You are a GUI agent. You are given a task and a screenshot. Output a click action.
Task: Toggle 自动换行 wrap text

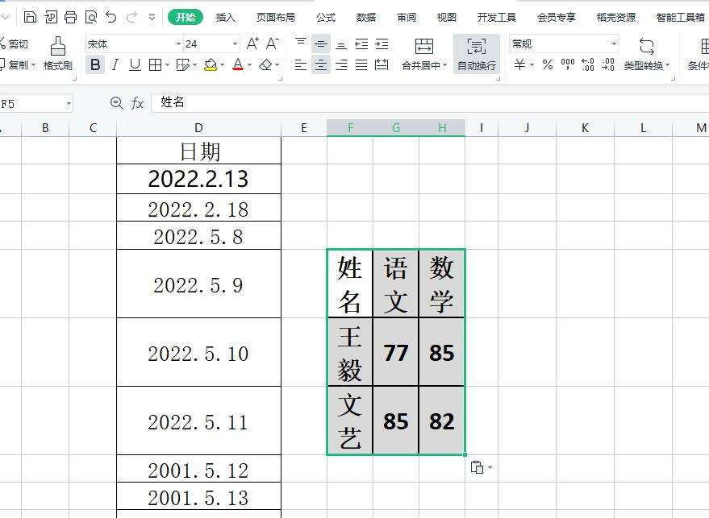477,54
